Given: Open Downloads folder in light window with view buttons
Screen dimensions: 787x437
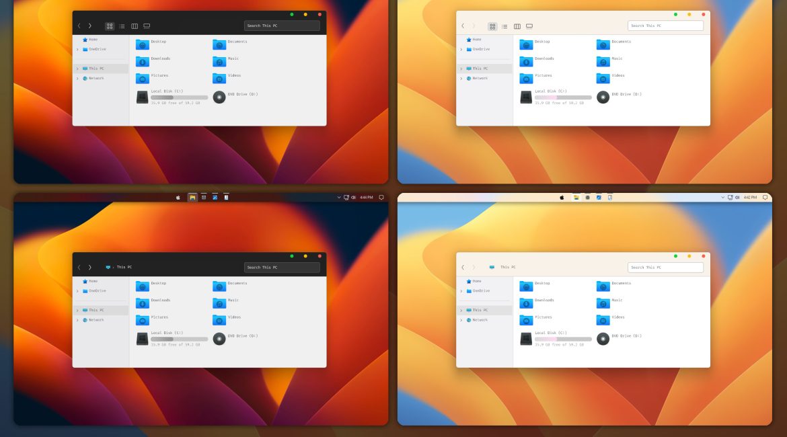Looking at the screenshot, I should (x=526, y=61).
